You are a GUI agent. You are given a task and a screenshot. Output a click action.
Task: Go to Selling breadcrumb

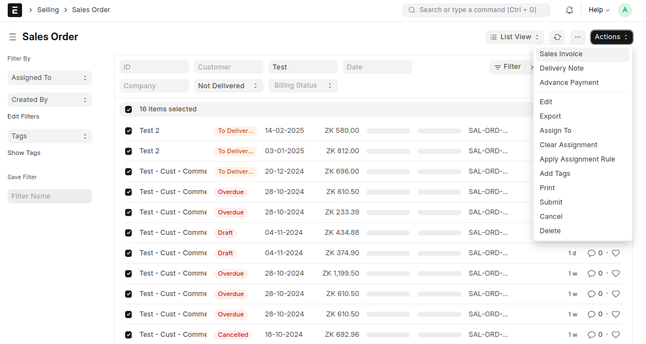pos(48,10)
